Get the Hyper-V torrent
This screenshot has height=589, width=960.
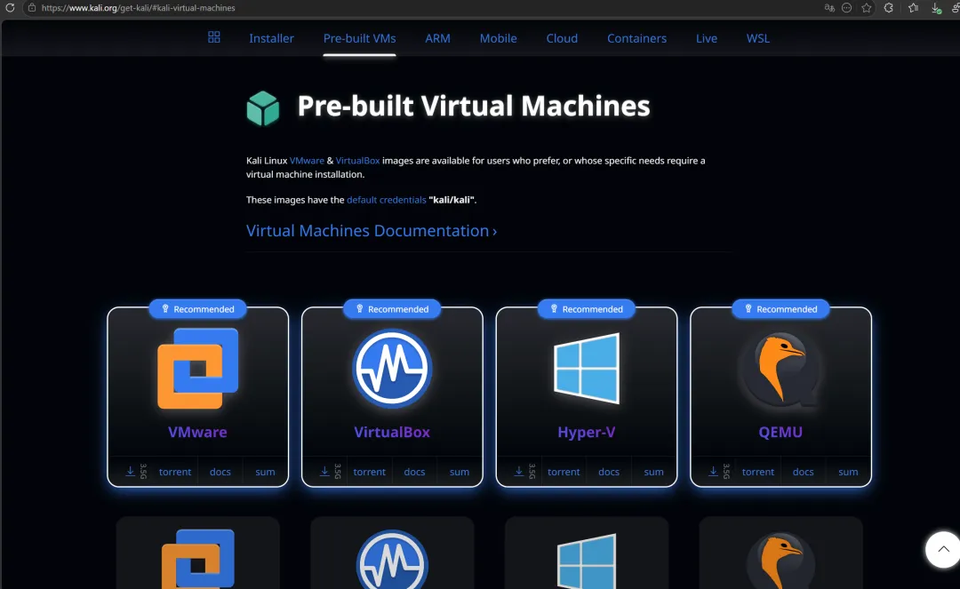(x=564, y=472)
